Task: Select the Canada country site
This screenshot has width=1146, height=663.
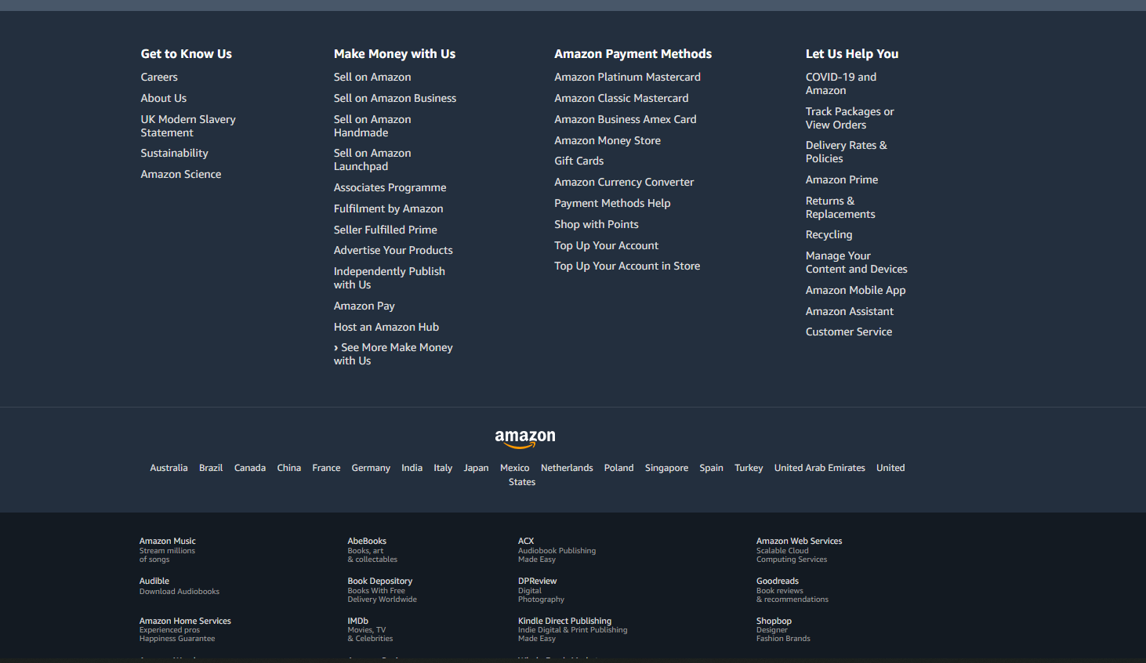Action: [x=250, y=468]
